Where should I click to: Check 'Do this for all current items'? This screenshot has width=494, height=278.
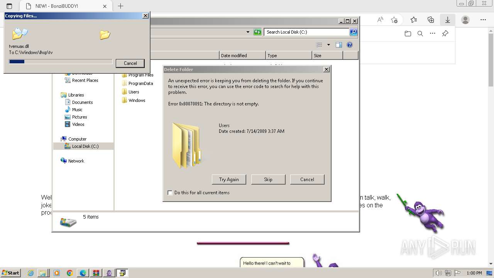click(x=170, y=193)
